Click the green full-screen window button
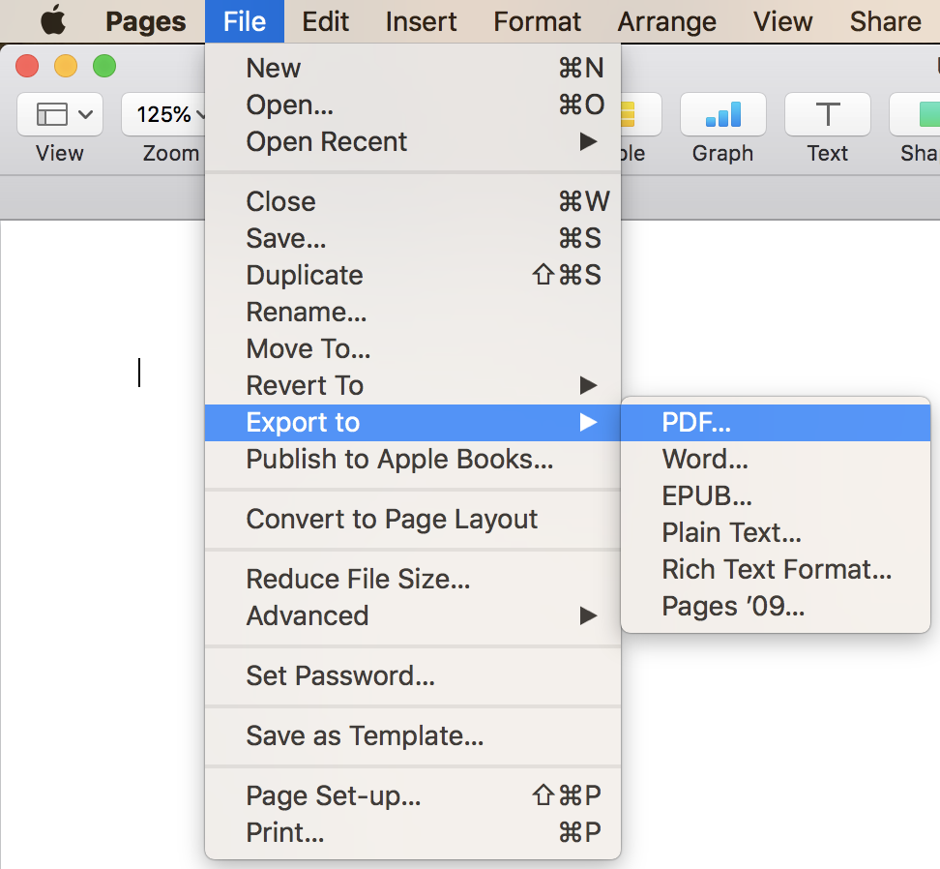 coord(104,66)
